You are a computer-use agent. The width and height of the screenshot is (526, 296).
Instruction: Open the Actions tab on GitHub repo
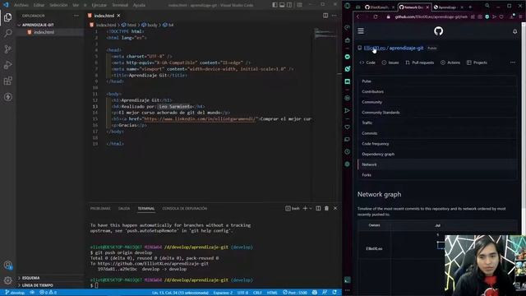(x=450, y=62)
